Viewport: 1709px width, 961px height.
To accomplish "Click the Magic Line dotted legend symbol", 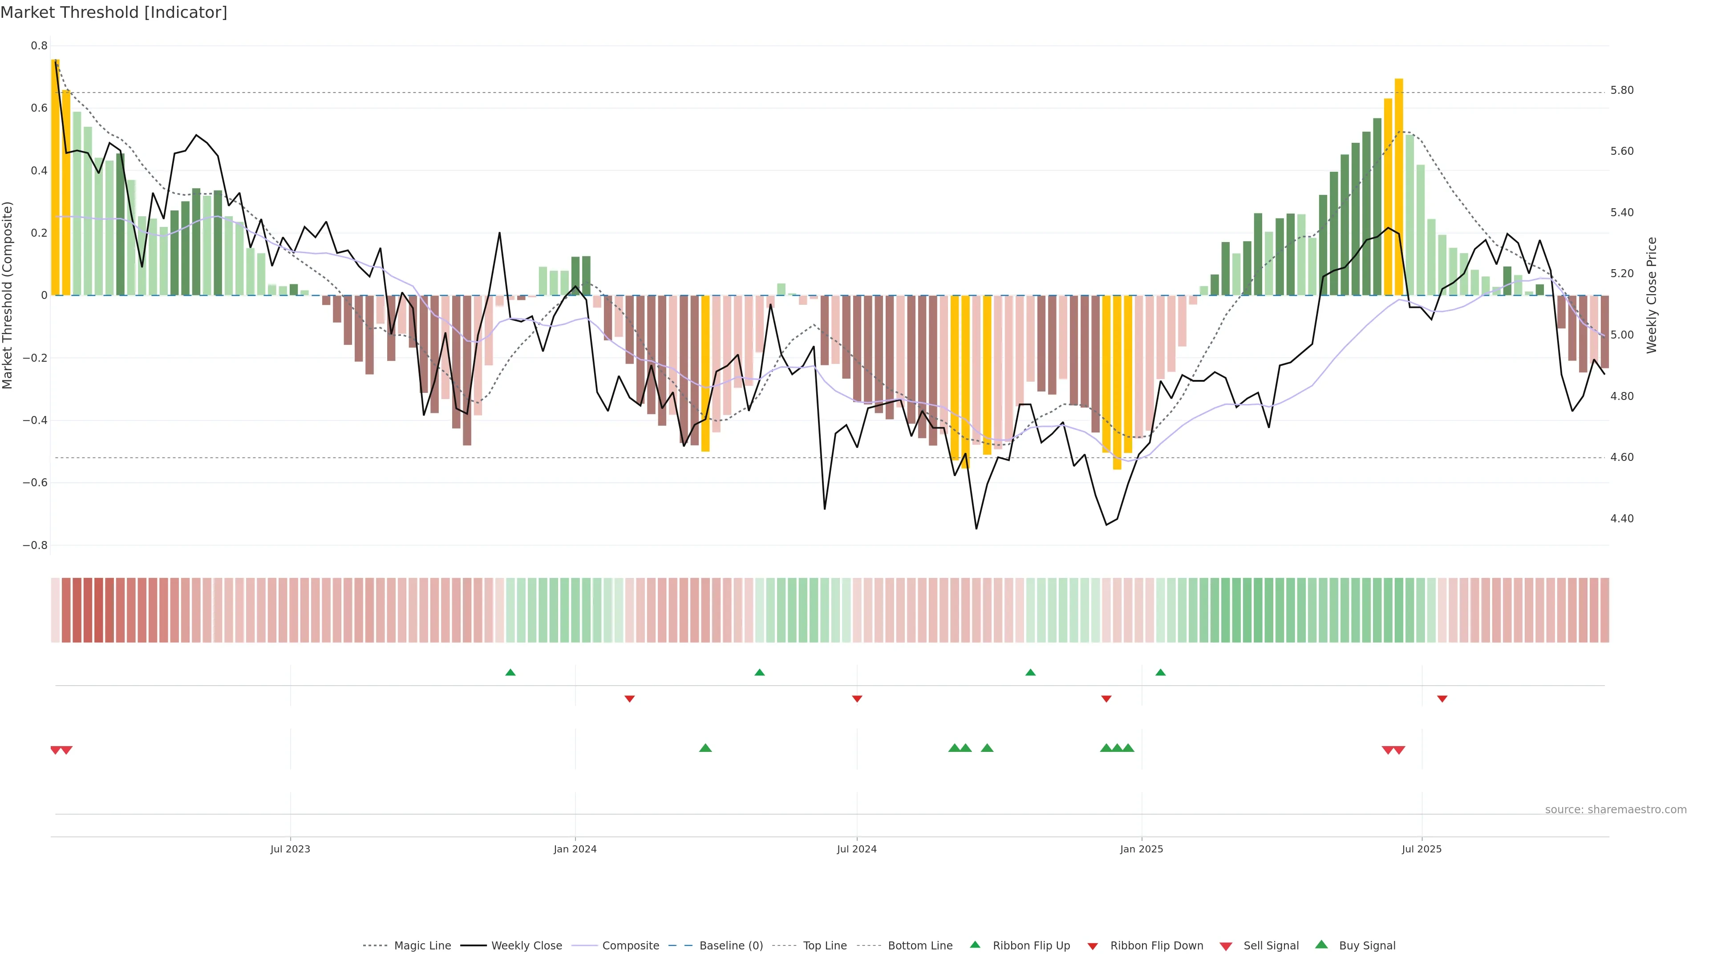I will (375, 946).
